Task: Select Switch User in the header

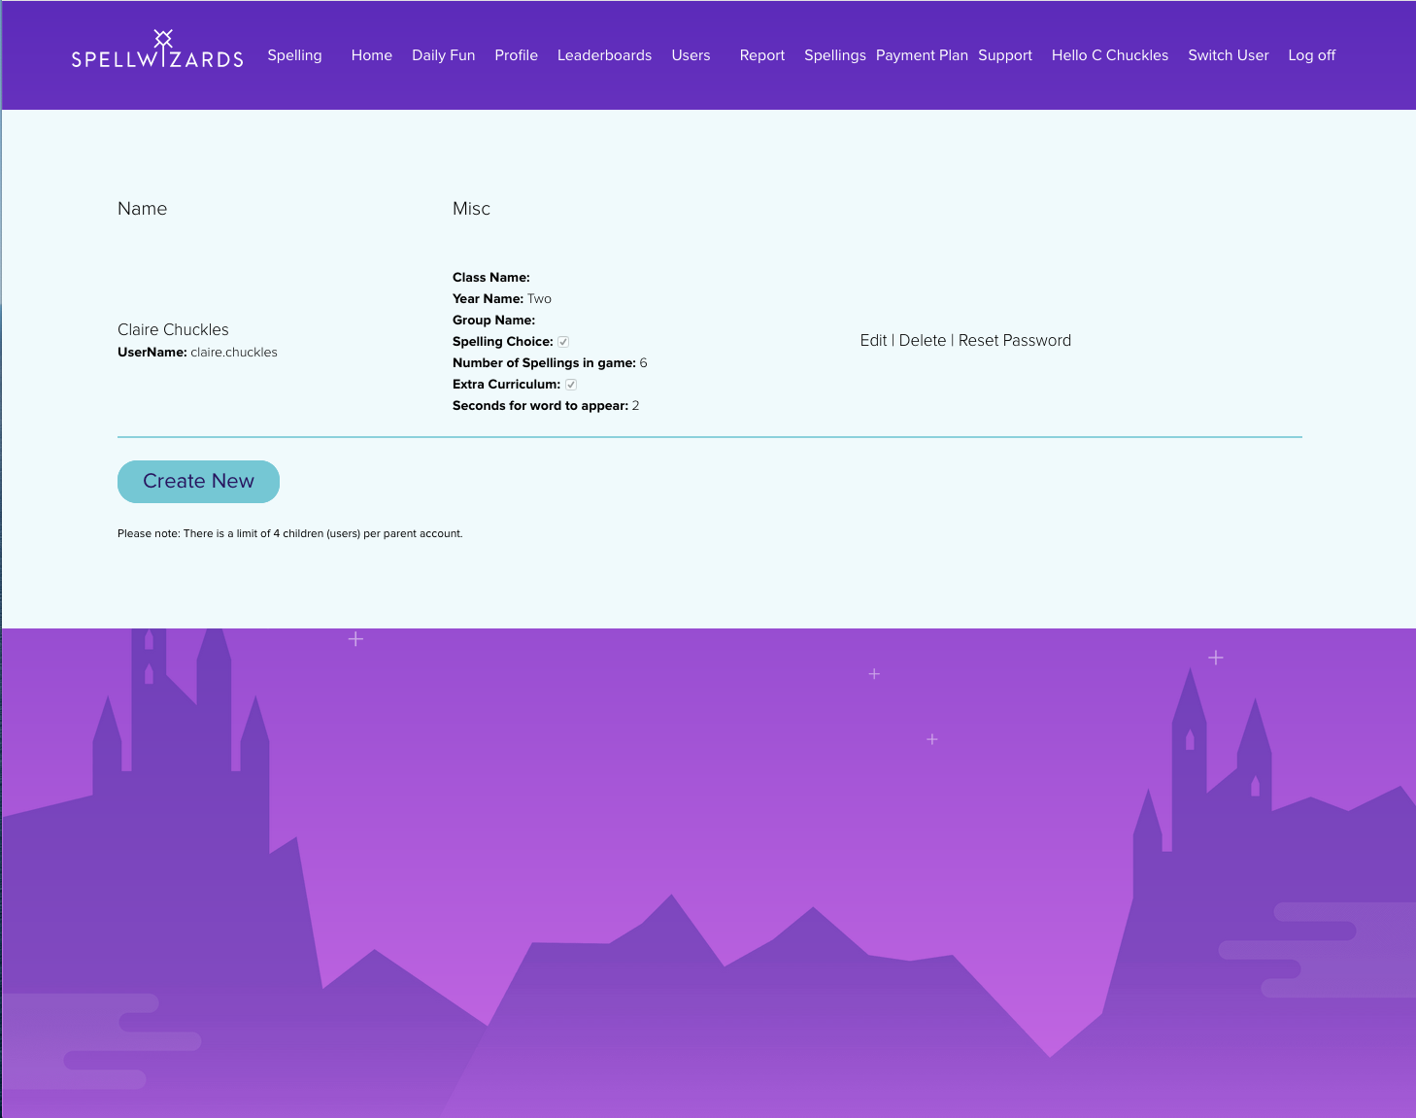Action: tap(1228, 55)
